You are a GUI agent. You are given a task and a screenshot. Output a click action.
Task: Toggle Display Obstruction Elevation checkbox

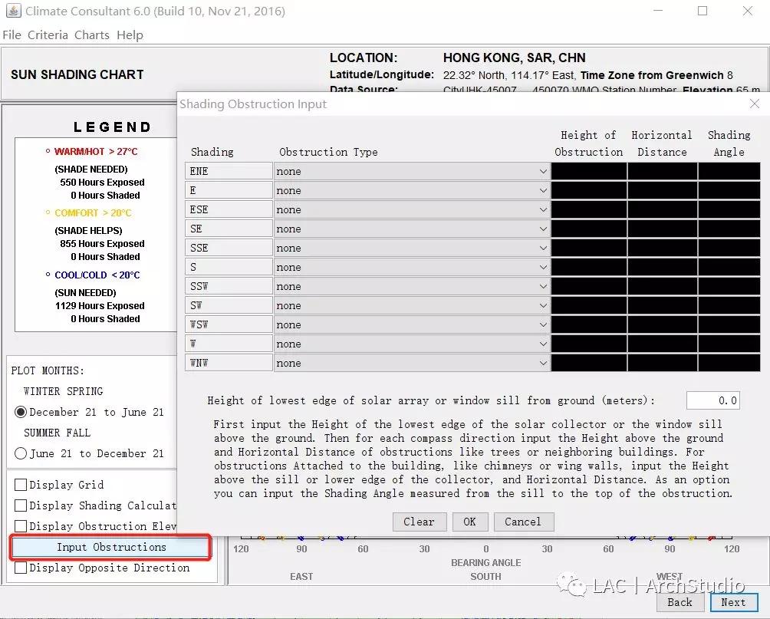(21, 526)
